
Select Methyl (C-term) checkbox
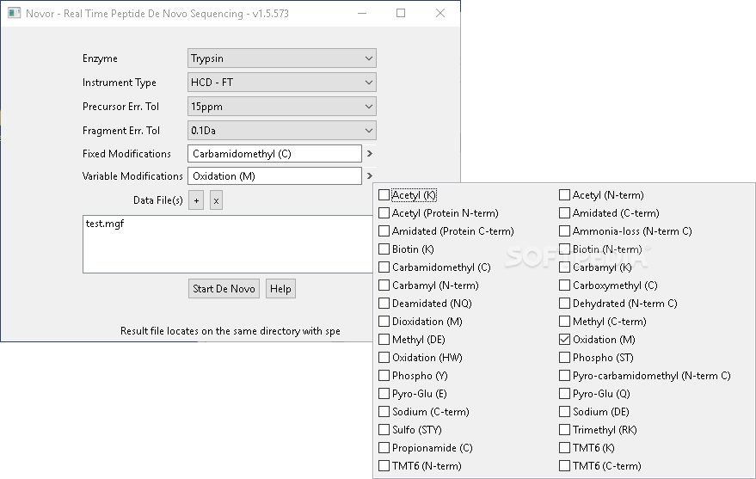coord(564,322)
